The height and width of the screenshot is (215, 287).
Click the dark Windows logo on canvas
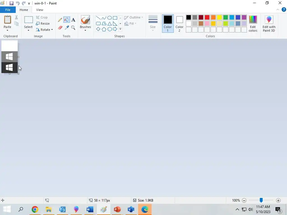click(10, 68)
